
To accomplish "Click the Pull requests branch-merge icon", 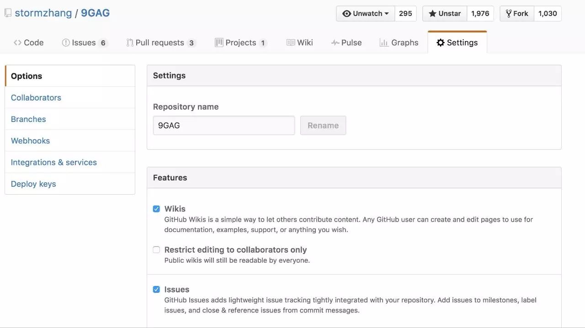I will click(130, 42).
